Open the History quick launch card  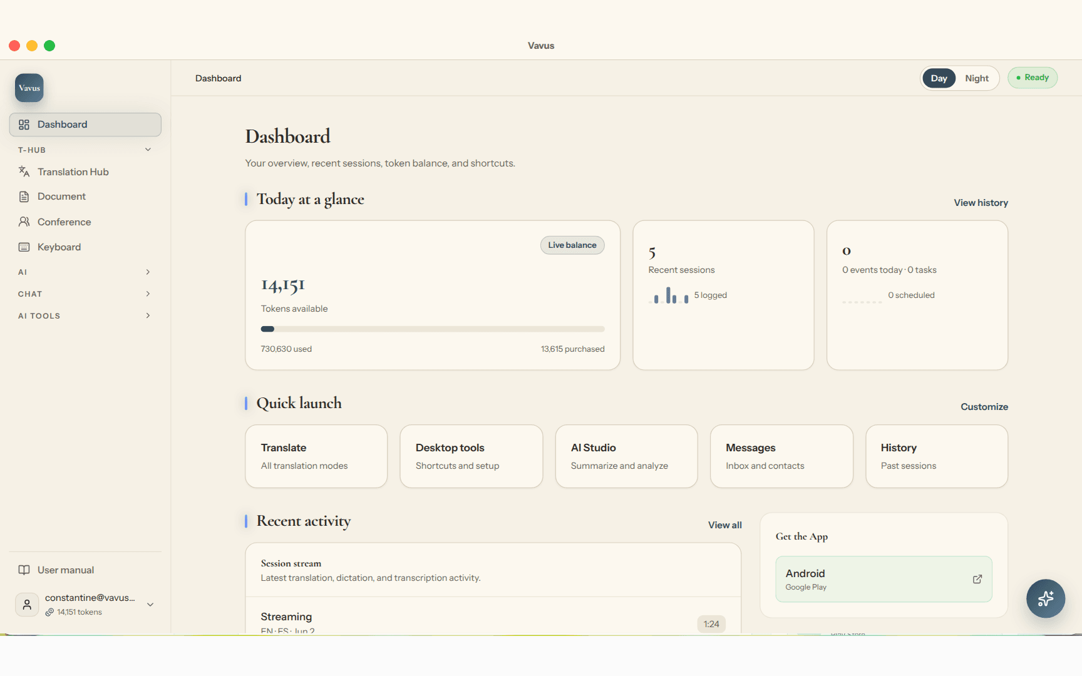tap(937, 456)
